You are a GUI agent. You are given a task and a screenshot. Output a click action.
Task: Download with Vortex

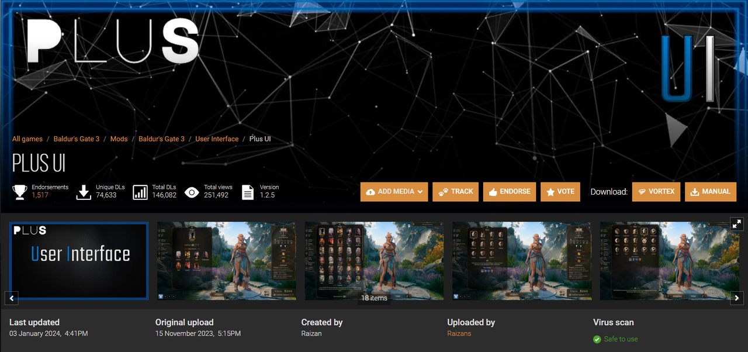(x=656, y=192)
